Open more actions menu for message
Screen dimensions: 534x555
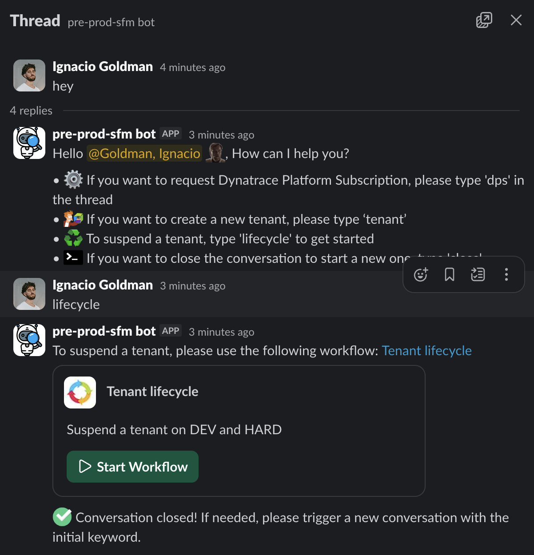506,275
